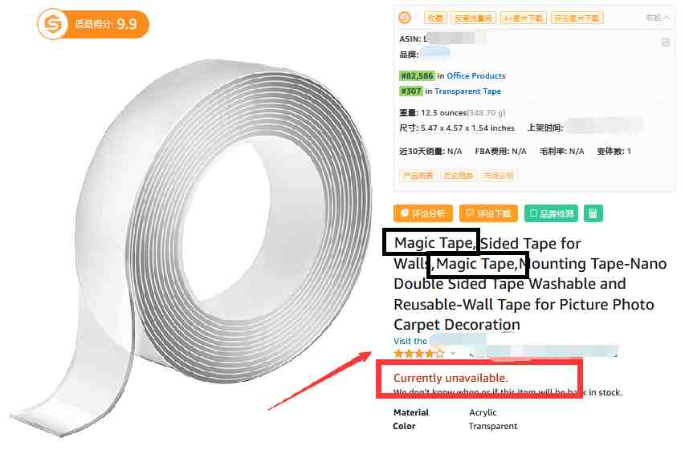Open the 历史趋势 tab
Viewport: 685px width, 458px height.
tap(458, 176)
